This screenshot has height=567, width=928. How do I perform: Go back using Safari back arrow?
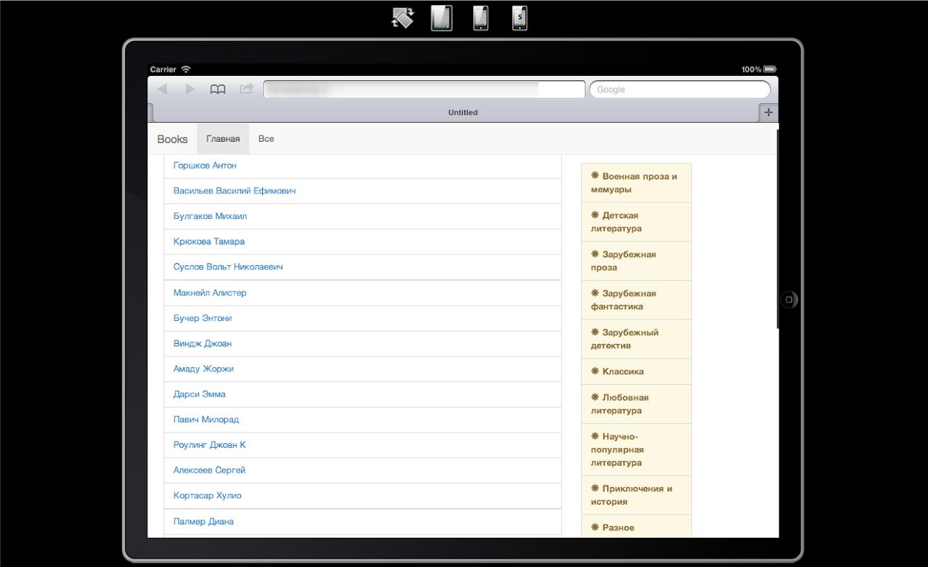[x=162, y=89]
